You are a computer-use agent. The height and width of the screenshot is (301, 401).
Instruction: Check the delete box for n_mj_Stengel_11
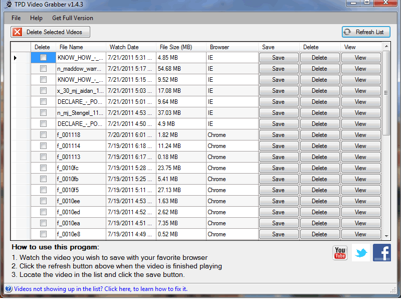43,112
